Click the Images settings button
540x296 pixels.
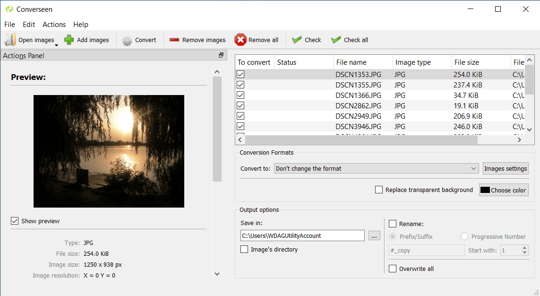tap(506, 168)
